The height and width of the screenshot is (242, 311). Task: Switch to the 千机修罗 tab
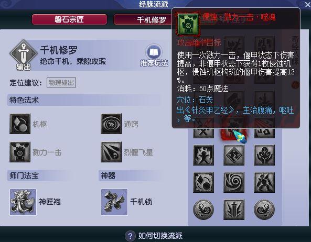coord(143,20)
